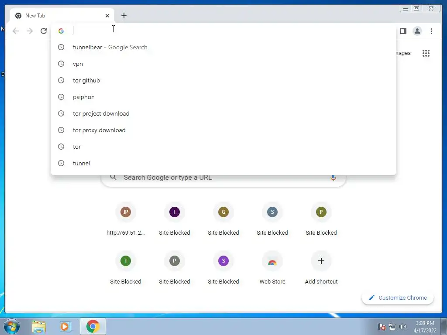
Task: Choose the vpn suggestion
Action: [223, 64]
